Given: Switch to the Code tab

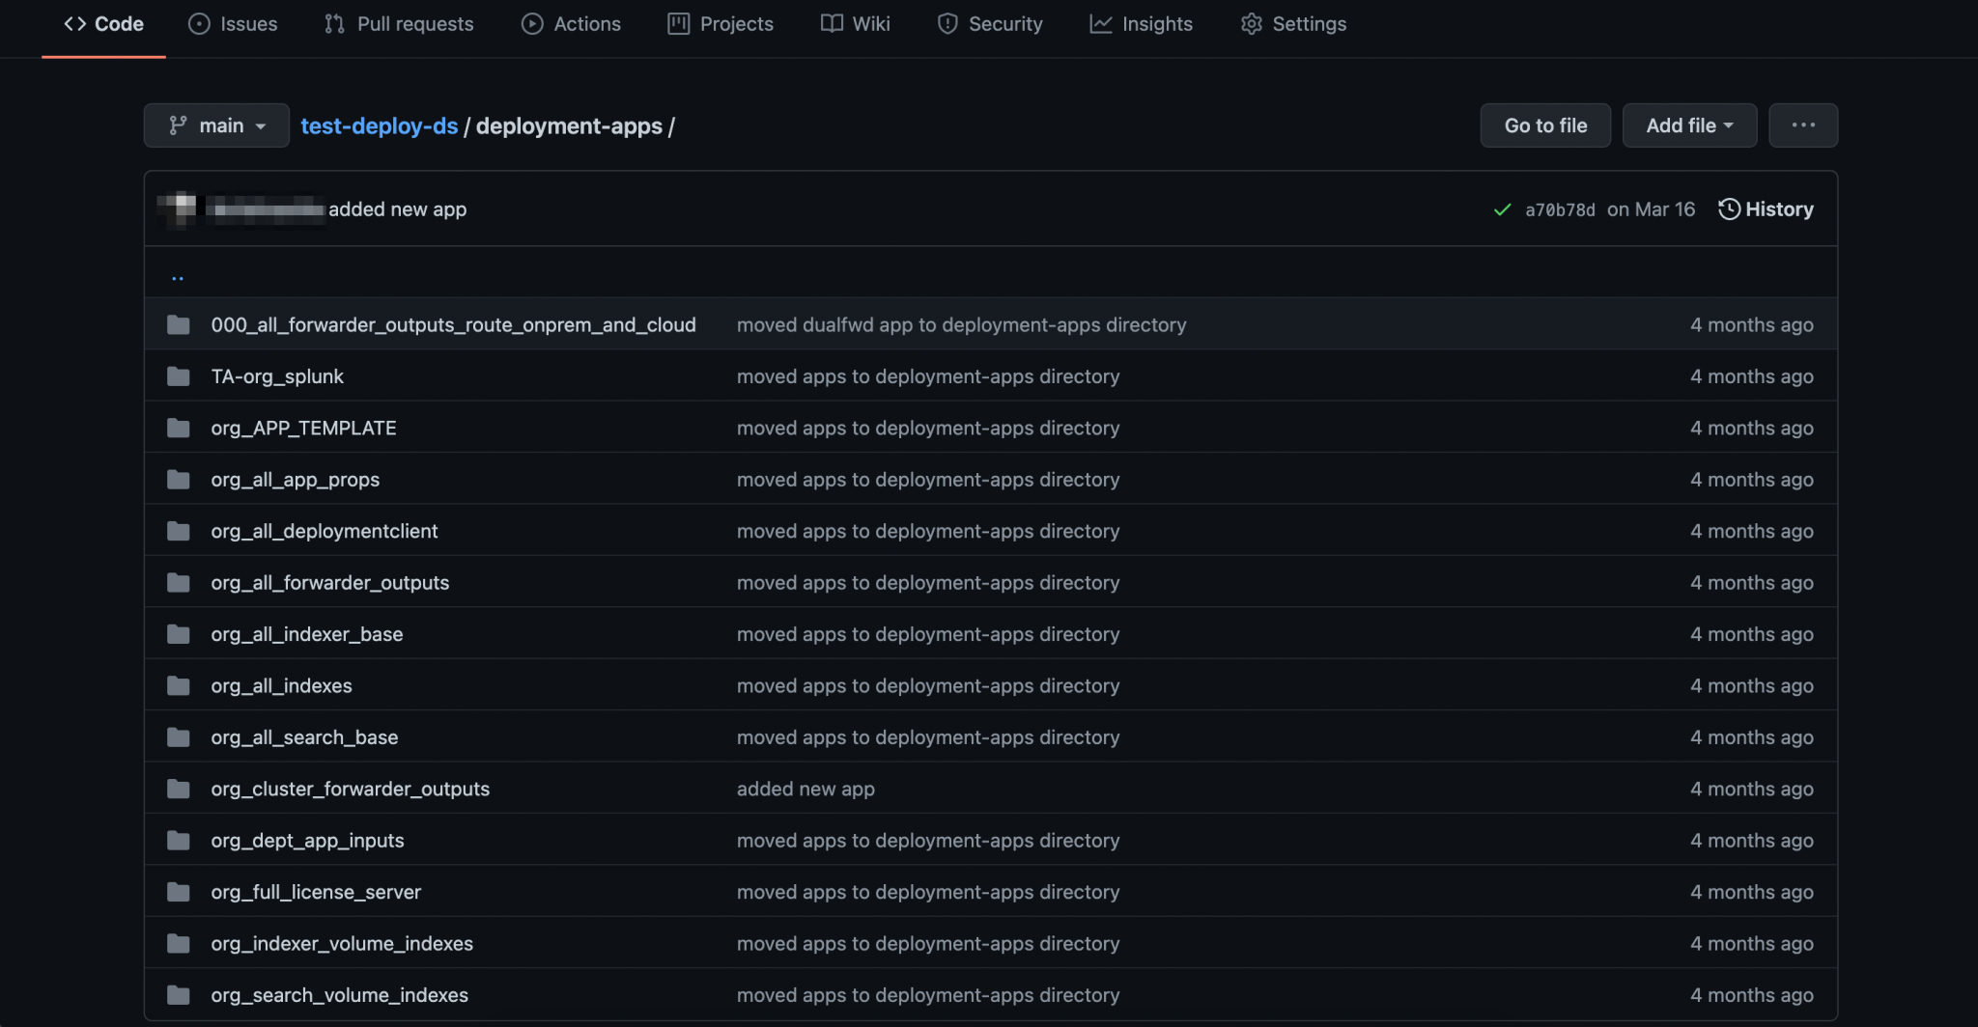Looking at the screenshot, I should [x=103, y=23].
